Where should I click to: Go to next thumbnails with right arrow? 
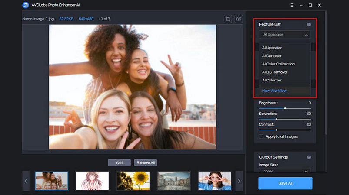click(x=239, y=181)
